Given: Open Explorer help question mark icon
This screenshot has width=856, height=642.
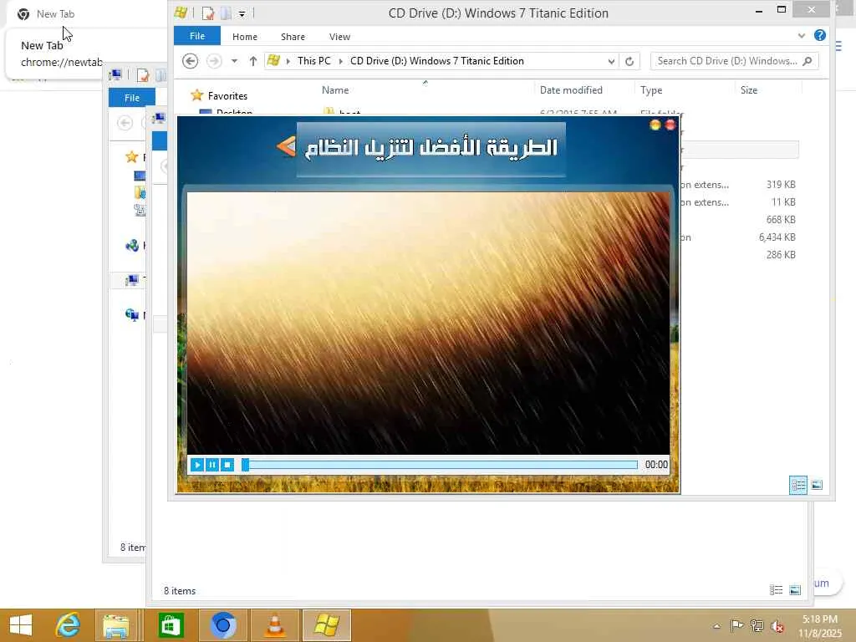Looking at the screenshot, I should click(820, 35).
